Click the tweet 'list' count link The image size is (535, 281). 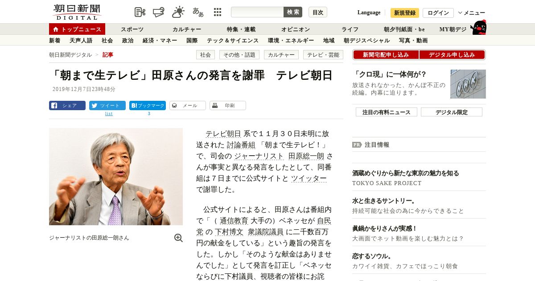pyautogui.click(x=109, y=114)
